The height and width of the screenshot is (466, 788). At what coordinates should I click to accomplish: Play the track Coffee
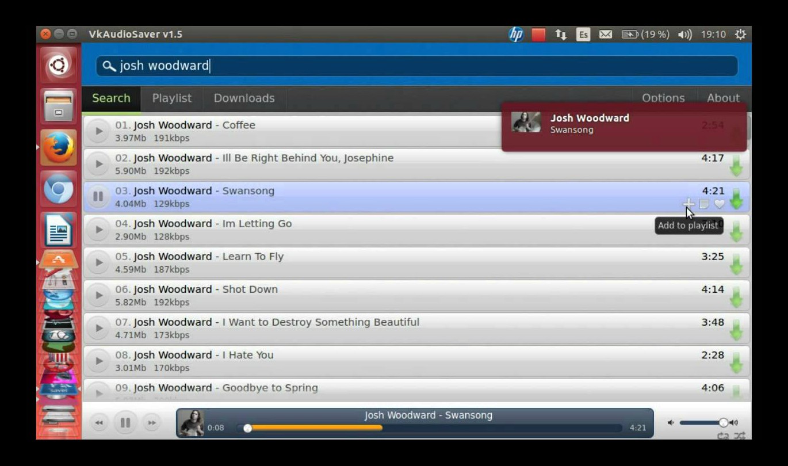point(98,130)
